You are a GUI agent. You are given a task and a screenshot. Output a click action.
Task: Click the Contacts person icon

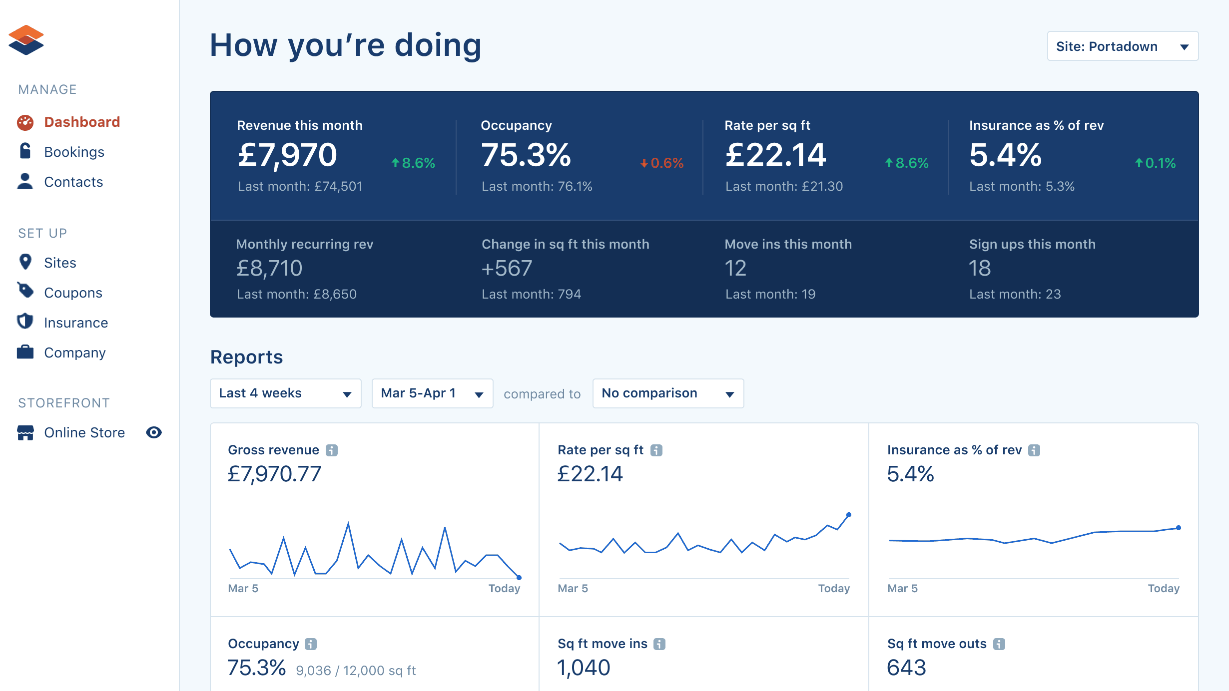click(x=25, y=181)
